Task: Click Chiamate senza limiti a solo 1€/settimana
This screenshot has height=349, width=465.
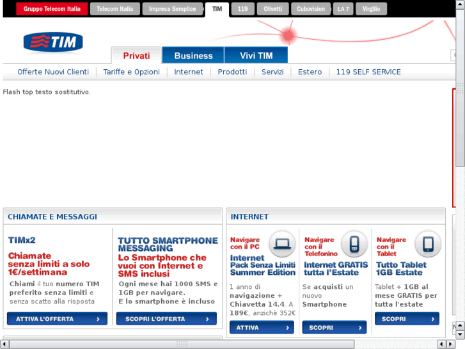Action: [49, 264]
